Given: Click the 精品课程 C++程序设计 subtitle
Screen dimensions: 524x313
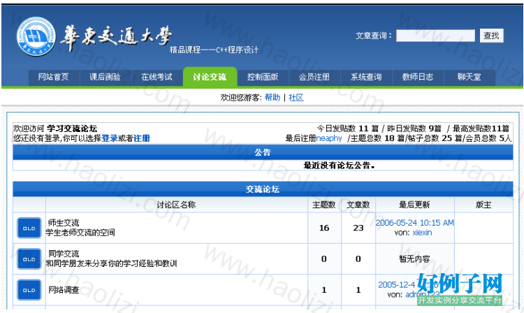Looking at the screenshot, I should (214, 50).
